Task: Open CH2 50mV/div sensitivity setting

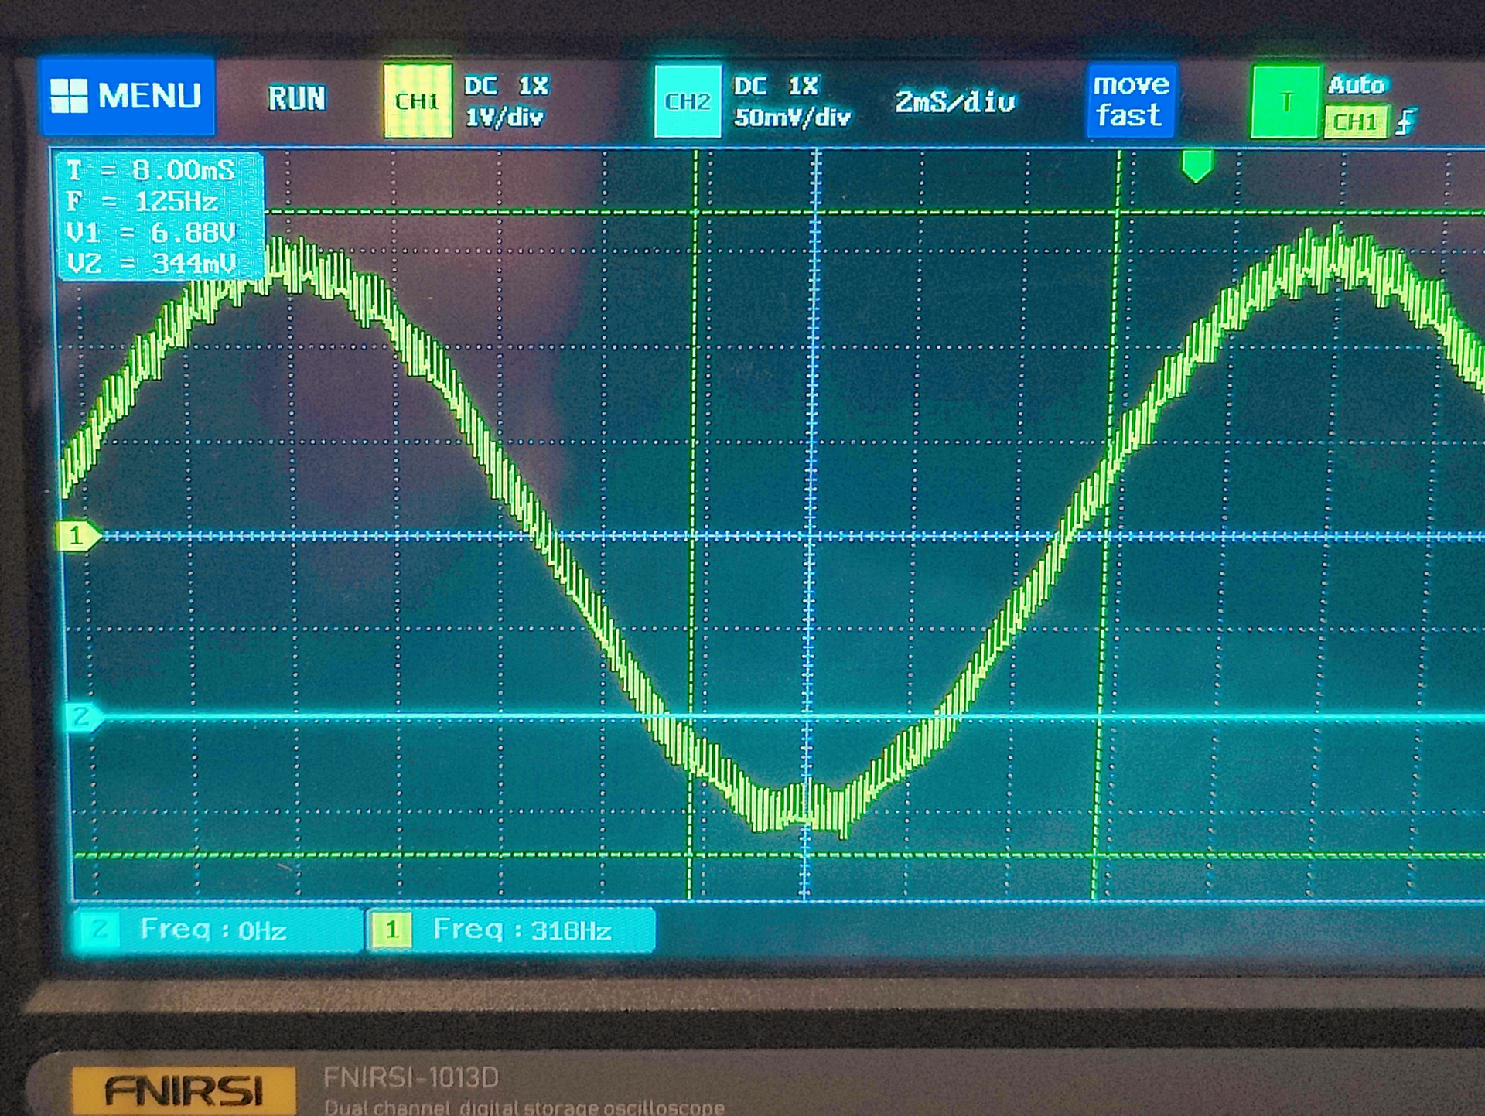Action: (x=792, y=118)
